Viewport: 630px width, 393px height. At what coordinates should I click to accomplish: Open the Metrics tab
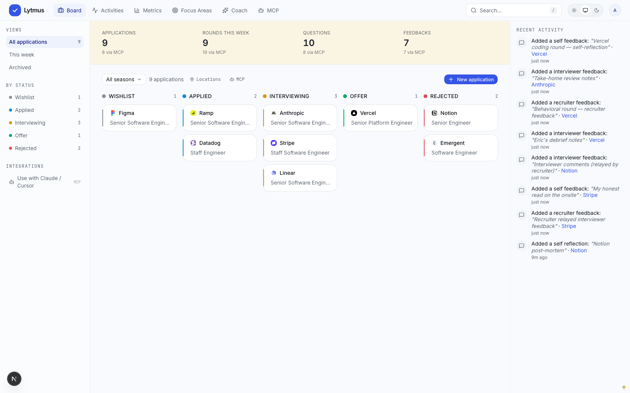pos(148,10)
